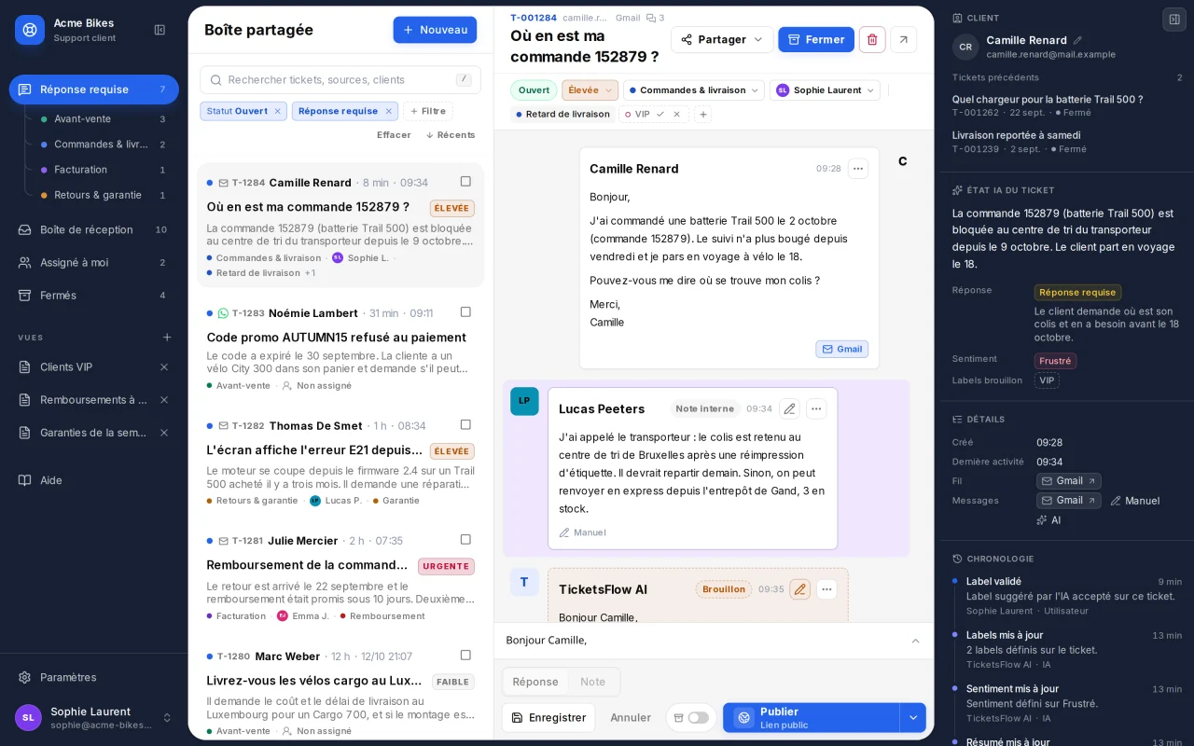This screenshot has height=746, width=1194.
Task: Toggle the client details panel icon
Action: (x=1174, y=19)
